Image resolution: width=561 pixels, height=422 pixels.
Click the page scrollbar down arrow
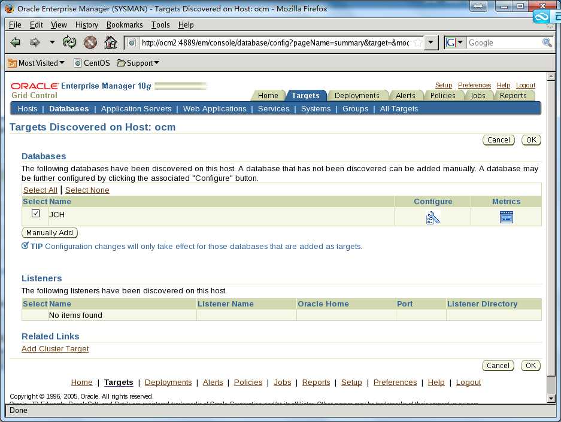tap(551, 398)
